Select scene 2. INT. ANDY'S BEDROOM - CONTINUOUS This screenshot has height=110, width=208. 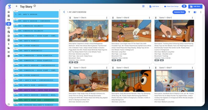(36, 21)
